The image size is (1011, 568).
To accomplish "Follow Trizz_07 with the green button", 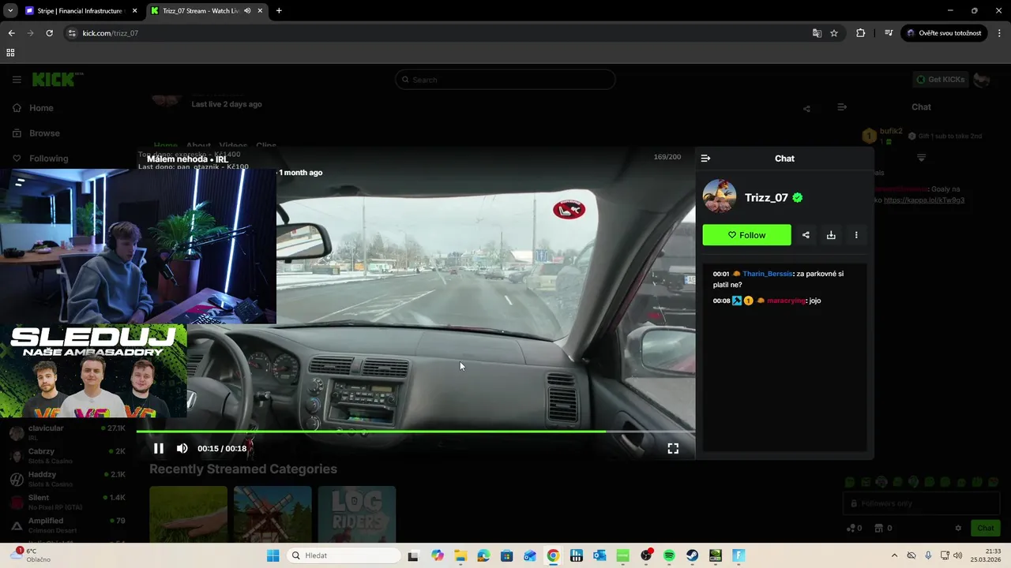I will pyautogui.click(x=746, y=235).
